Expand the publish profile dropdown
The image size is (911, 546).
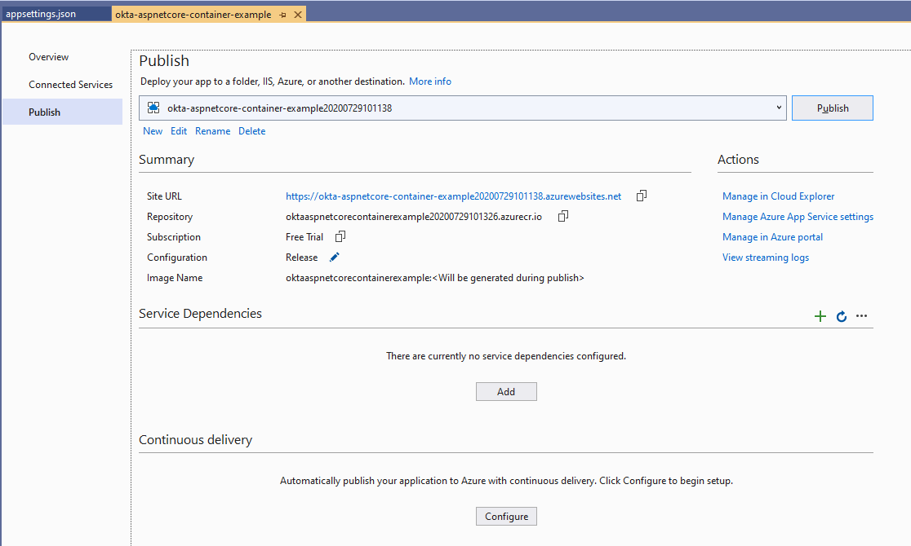click(x=779, y=108)
